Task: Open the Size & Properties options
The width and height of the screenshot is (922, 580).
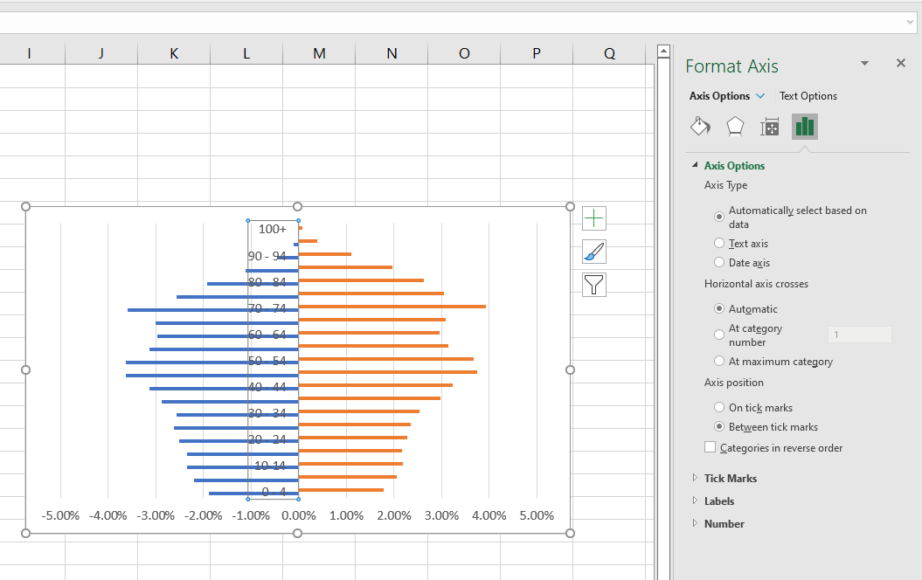Action: pyautogui.click(x=770, y=127)
